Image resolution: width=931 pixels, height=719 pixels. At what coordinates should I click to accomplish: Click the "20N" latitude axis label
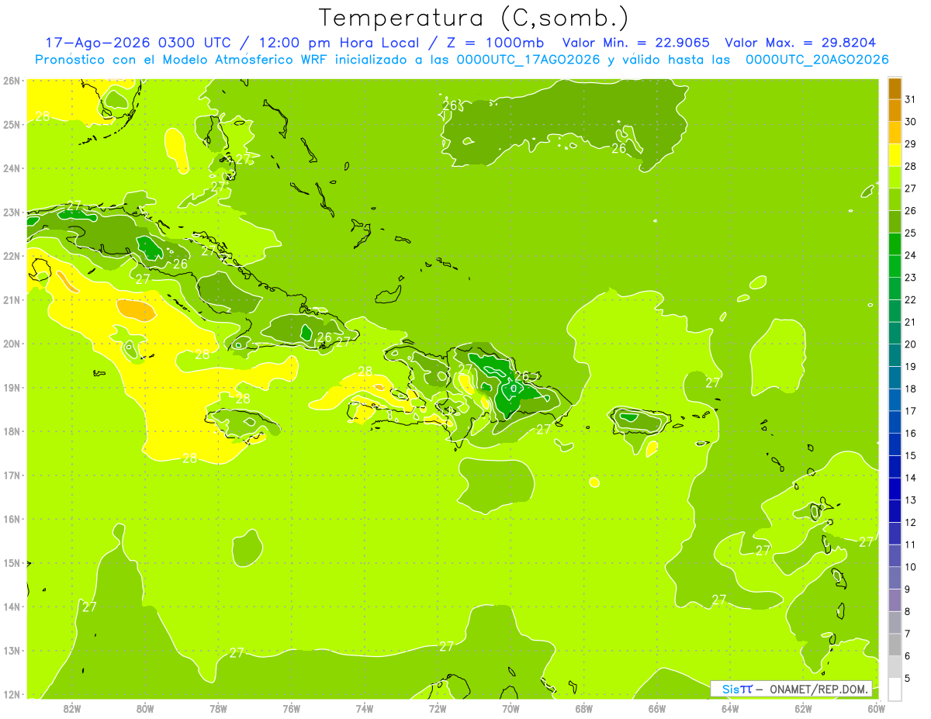(x=12, y=344)
